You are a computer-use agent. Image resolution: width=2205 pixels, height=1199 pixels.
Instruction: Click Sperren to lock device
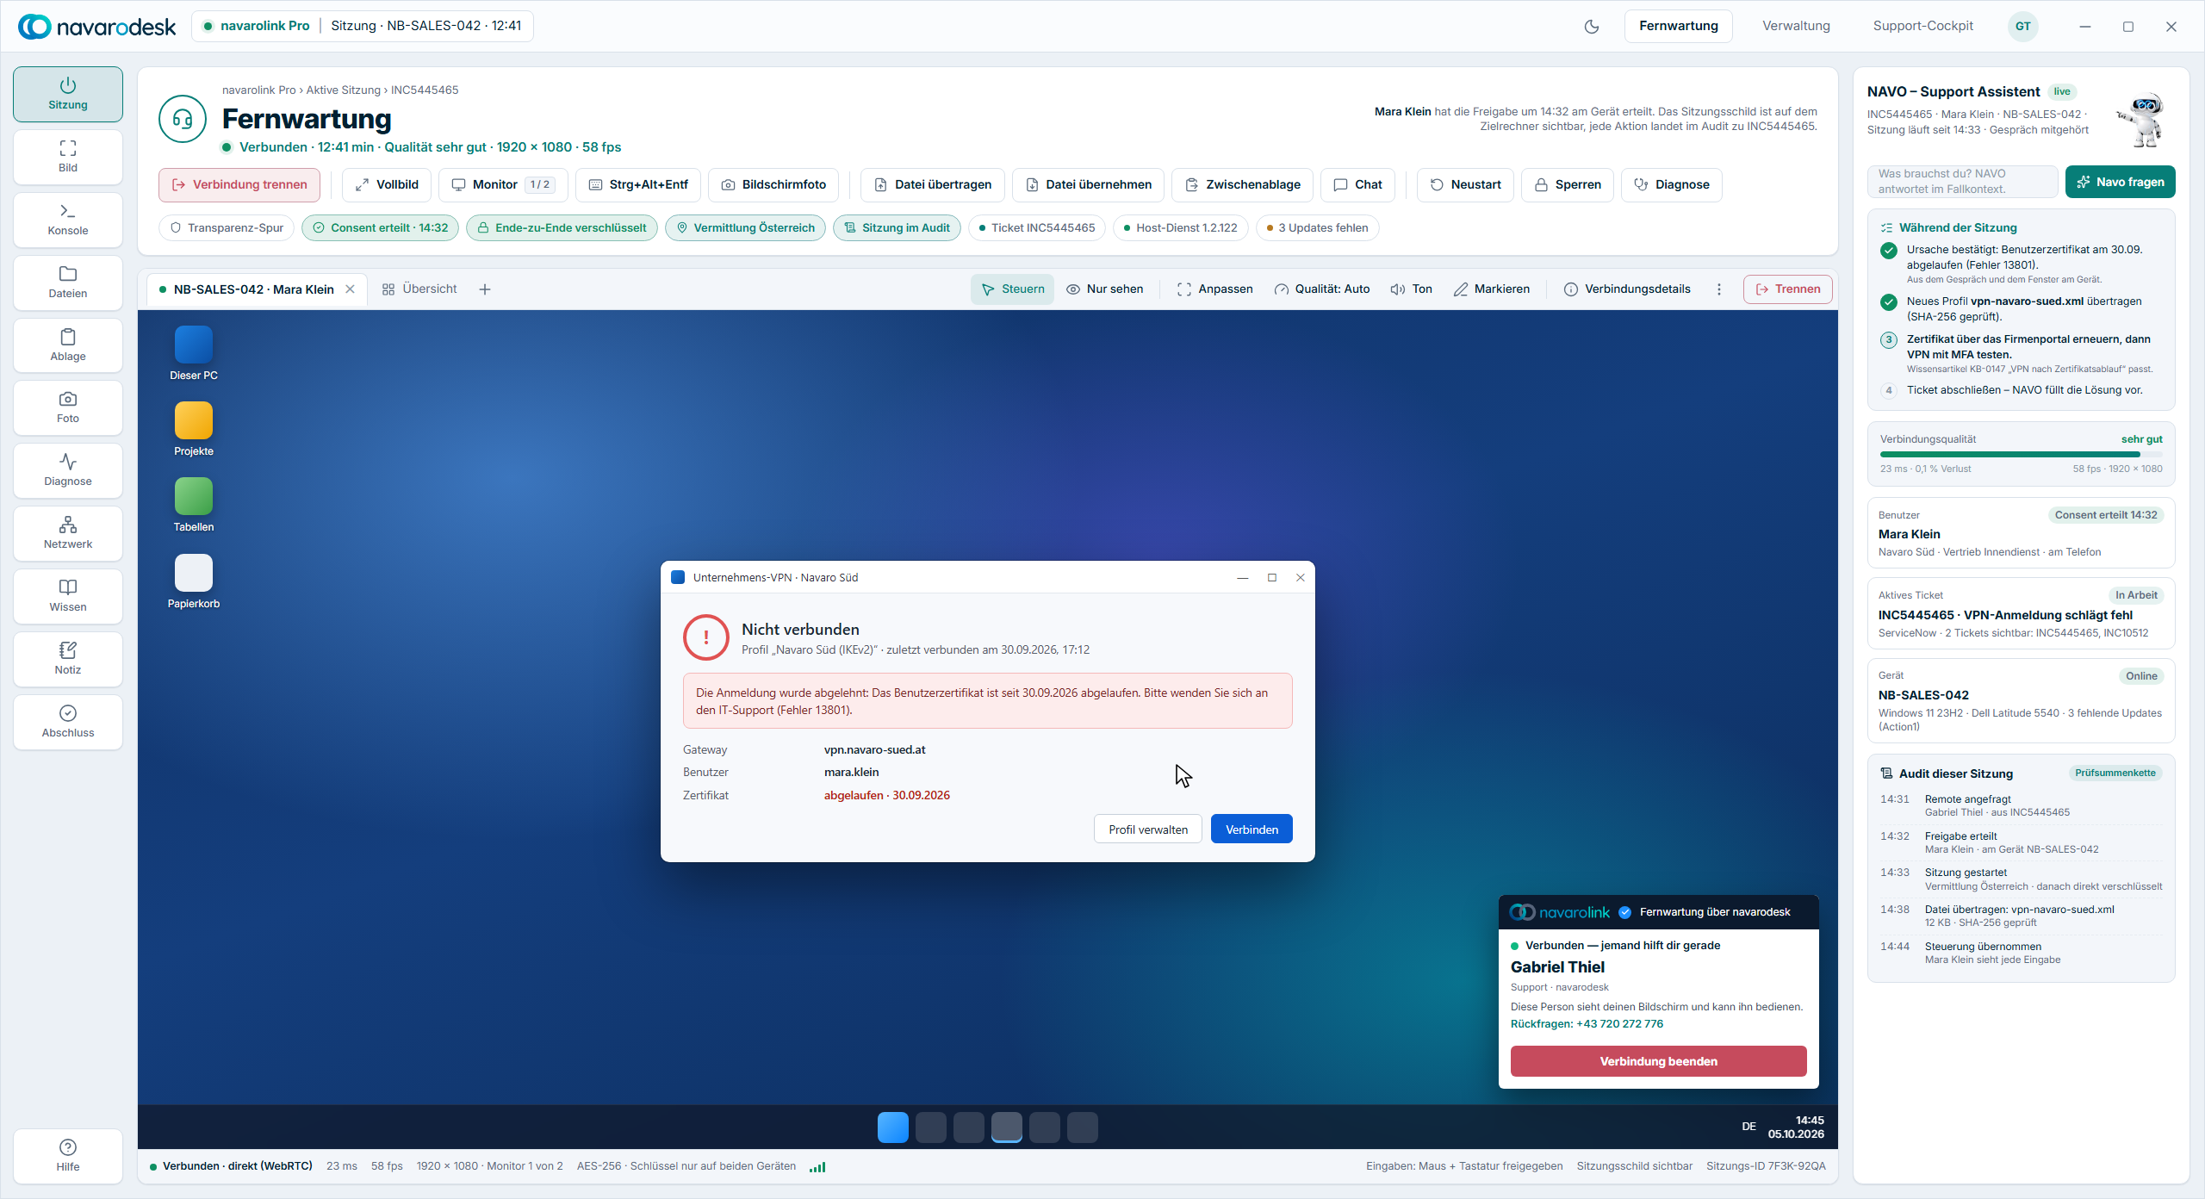1568,184
